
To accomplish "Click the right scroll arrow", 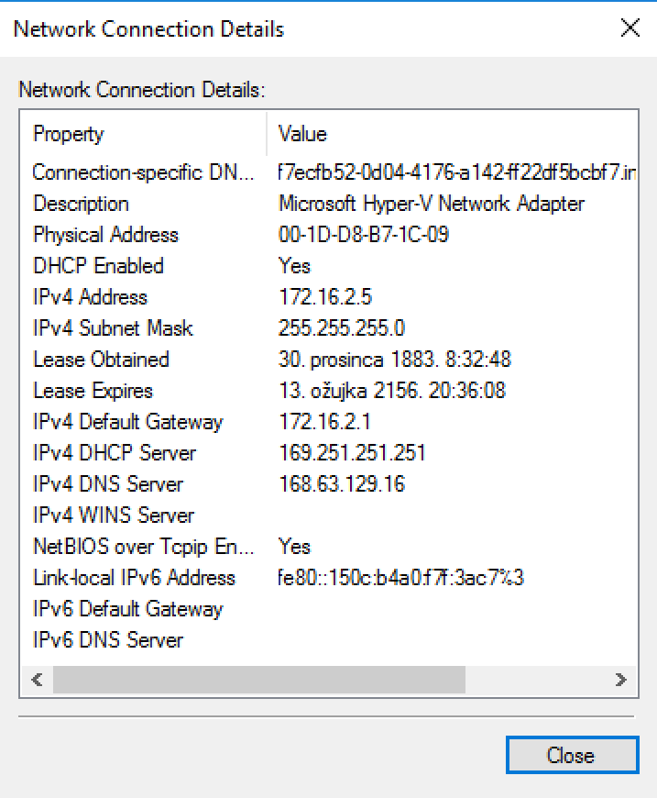I will 620,680.
